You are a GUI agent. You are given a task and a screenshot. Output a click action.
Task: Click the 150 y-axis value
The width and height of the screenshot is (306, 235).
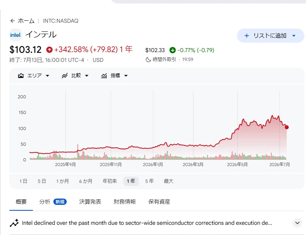tap(22, 113)
